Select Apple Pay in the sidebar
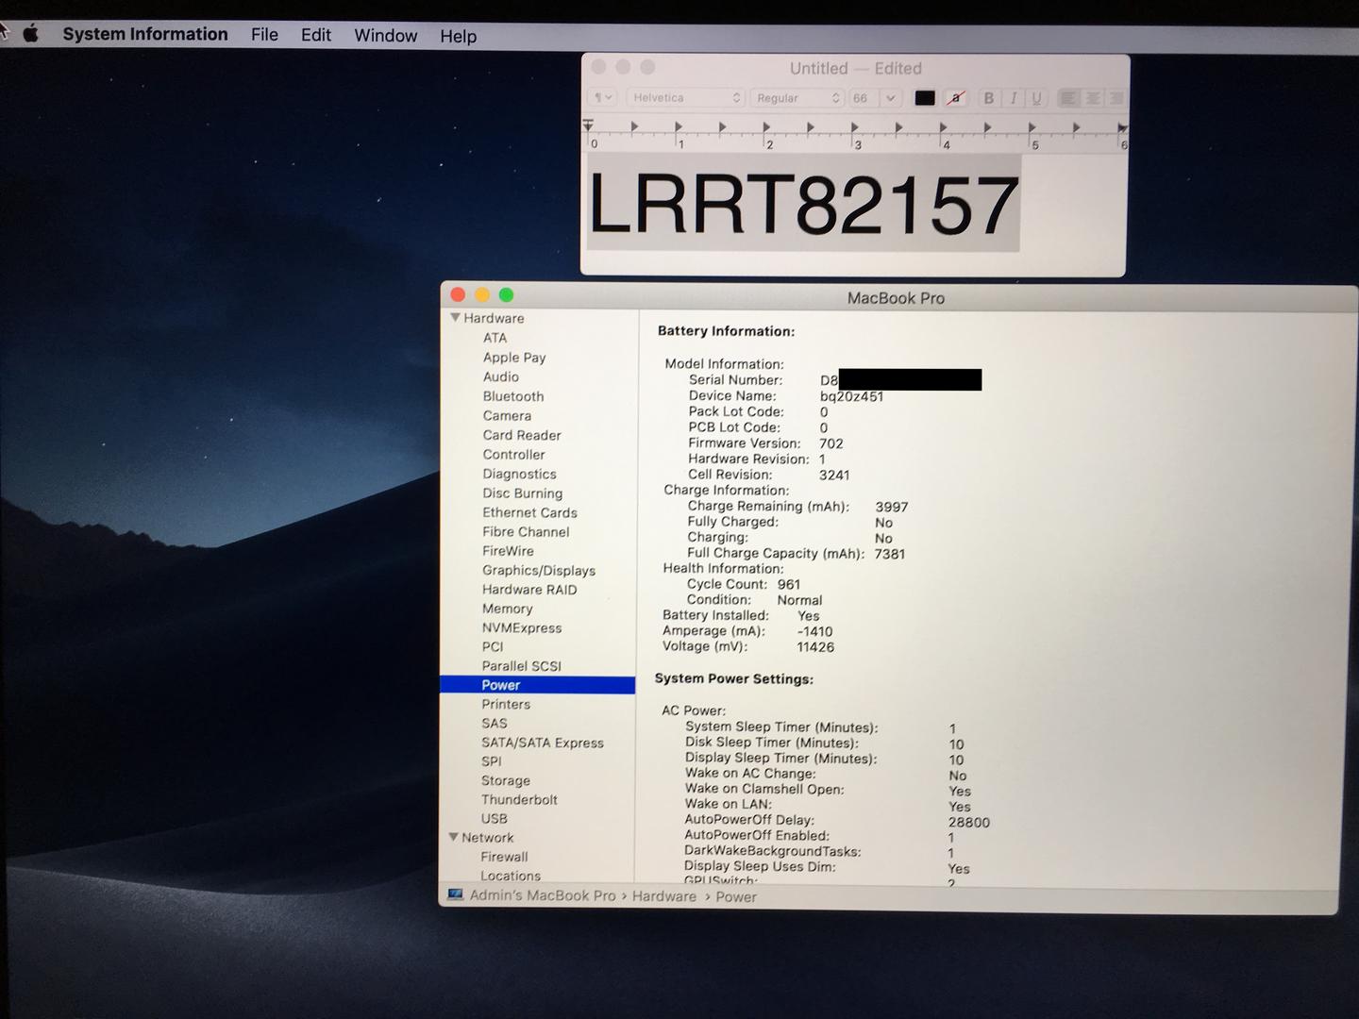This screenshot has width=1359, height=1019. pos(514,358)
